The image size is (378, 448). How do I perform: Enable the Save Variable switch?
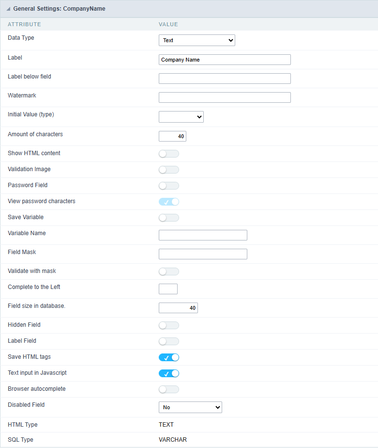(169, 218)
